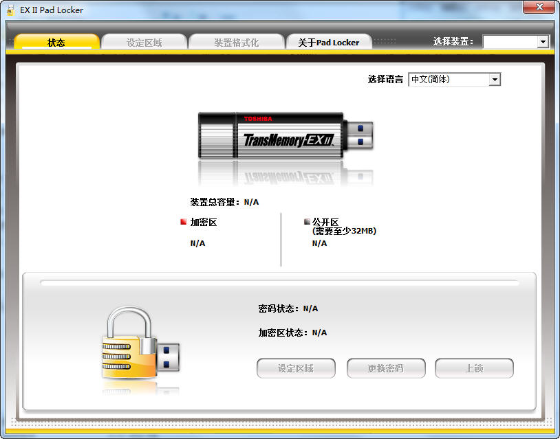Viewport: 560px width, 439px height.
Task: Click the partition capacity progress bar
Action: (279, 283)
